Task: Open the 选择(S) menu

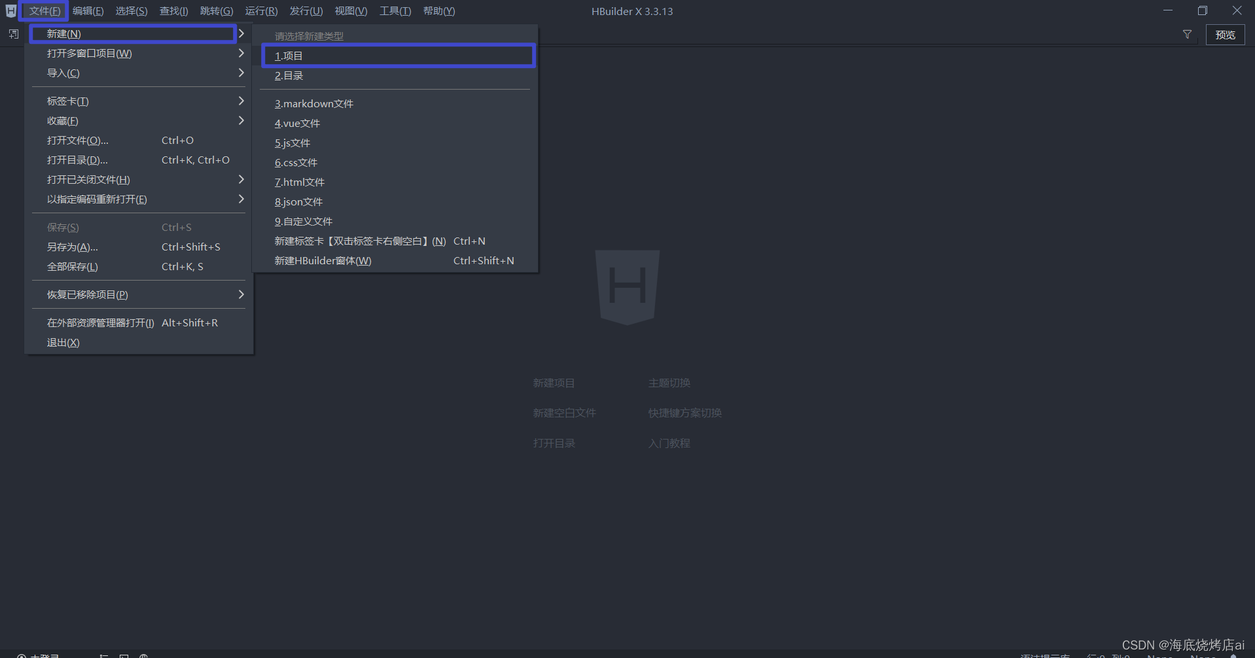Action: point(132,11)
